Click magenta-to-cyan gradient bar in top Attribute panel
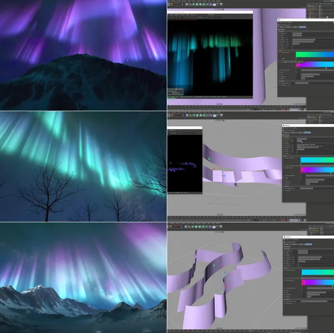The image size is (334, 333). click(315, 65)
